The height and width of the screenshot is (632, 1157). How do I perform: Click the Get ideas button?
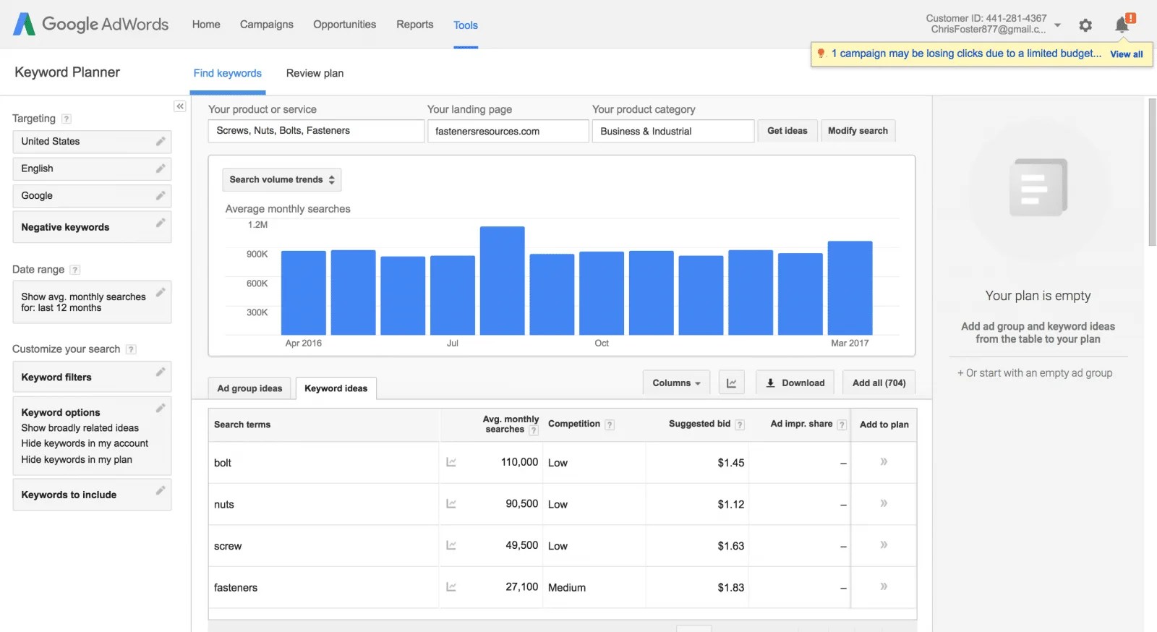(x=787, y=131)
